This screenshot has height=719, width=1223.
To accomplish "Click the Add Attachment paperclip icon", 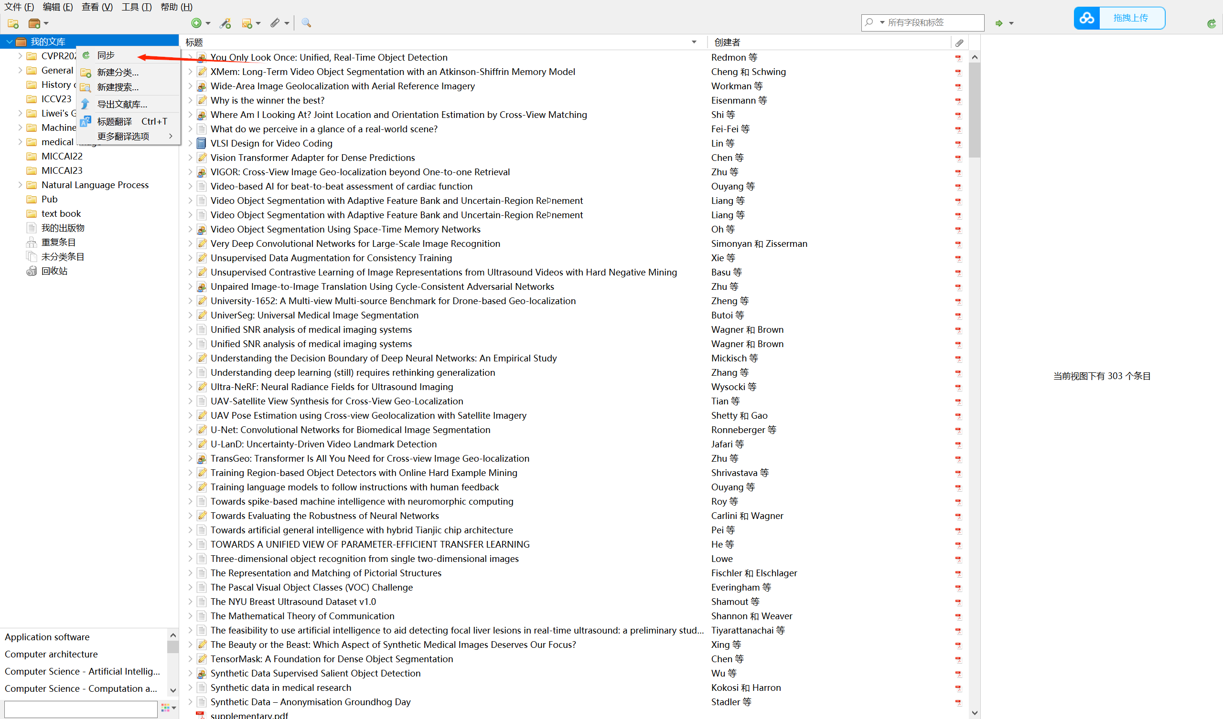I will pyautogui.click(x=275, y=23).
